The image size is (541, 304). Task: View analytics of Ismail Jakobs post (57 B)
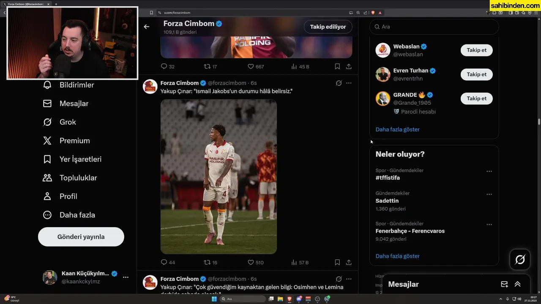coord(294,262)
